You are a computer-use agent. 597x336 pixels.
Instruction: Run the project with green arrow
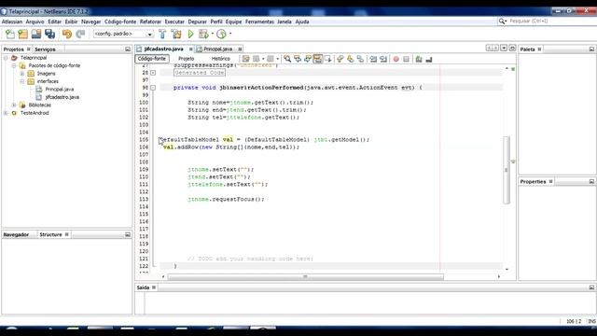(x=190, y=34)
